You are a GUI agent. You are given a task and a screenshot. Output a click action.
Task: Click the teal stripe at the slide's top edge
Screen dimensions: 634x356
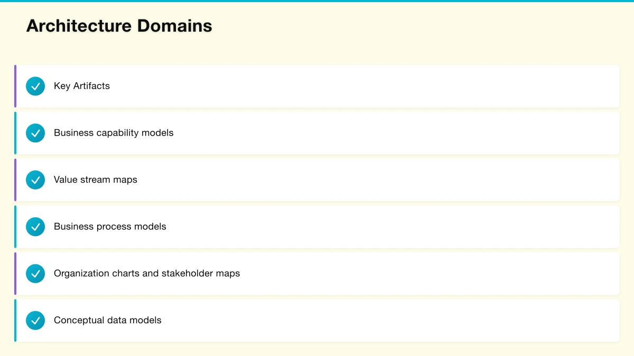317,1
